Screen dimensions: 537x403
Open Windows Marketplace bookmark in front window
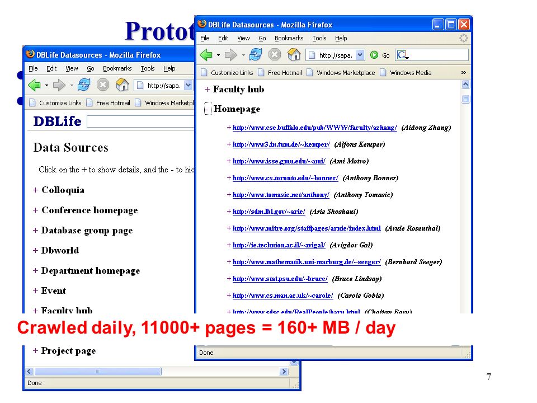coord(341,73)
